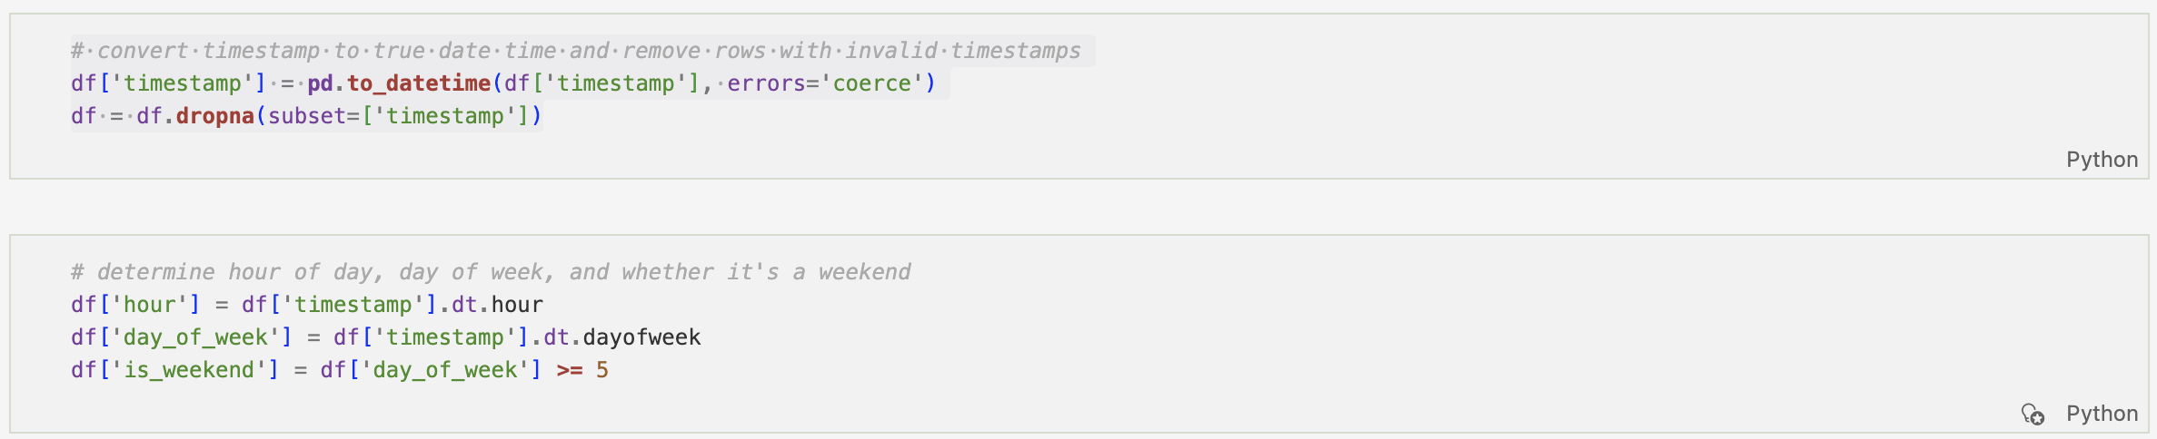Image resolution: width=2157 pixels, height=439 pixels.
Task: Open the language picker of the dropna cell
Action: click(2101, 160)
